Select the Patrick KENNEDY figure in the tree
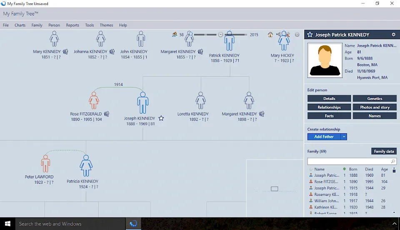 click(229, 41)
